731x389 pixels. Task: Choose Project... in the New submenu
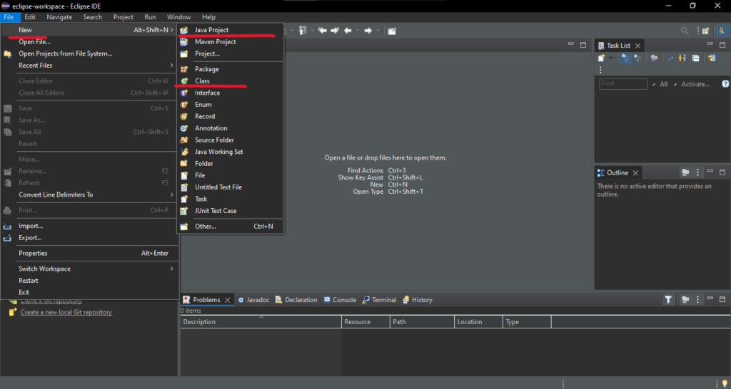coord(231,53)
